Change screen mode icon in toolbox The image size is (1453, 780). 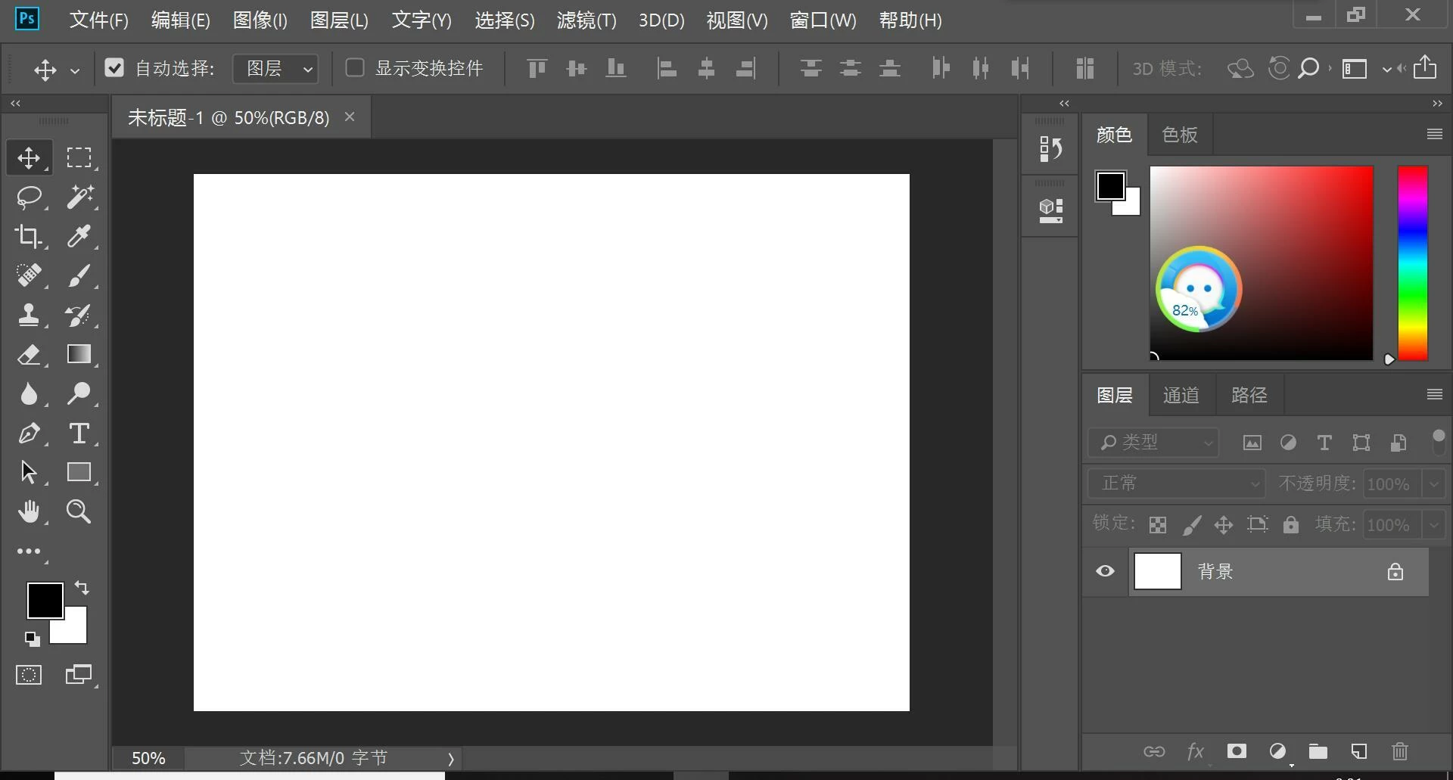point(79,675)
